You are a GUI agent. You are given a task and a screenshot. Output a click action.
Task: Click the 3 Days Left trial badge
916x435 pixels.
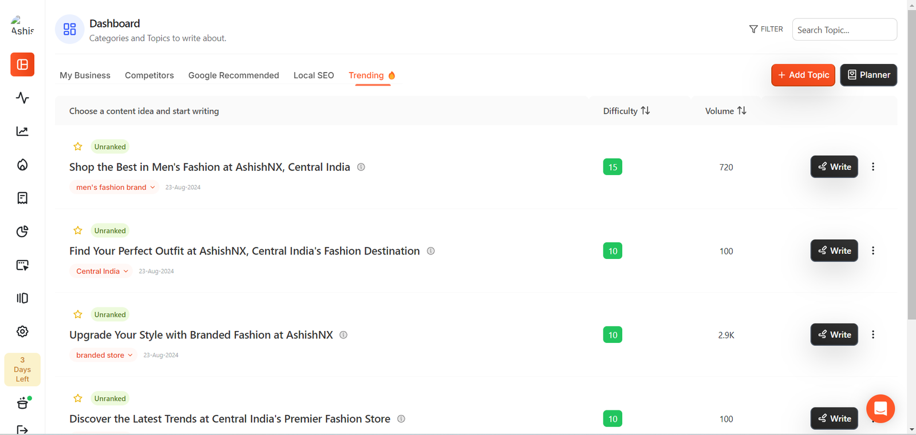[x=22, y=370]
